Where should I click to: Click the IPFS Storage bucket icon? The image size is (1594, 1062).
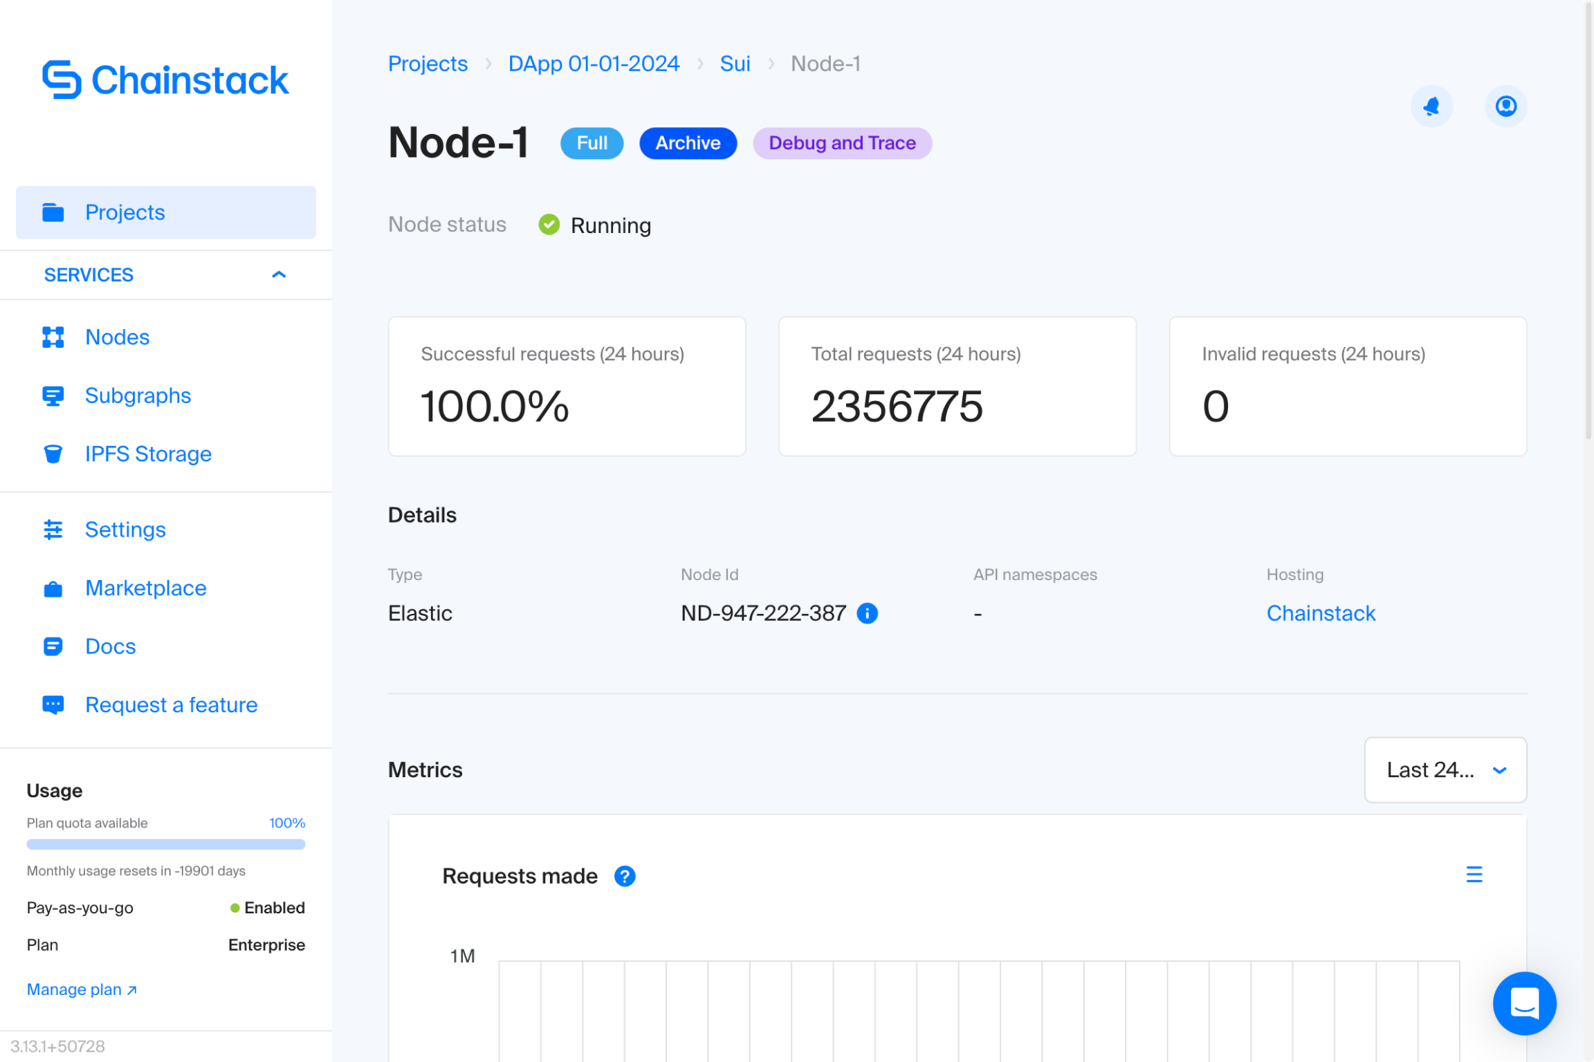pos(53,454)
